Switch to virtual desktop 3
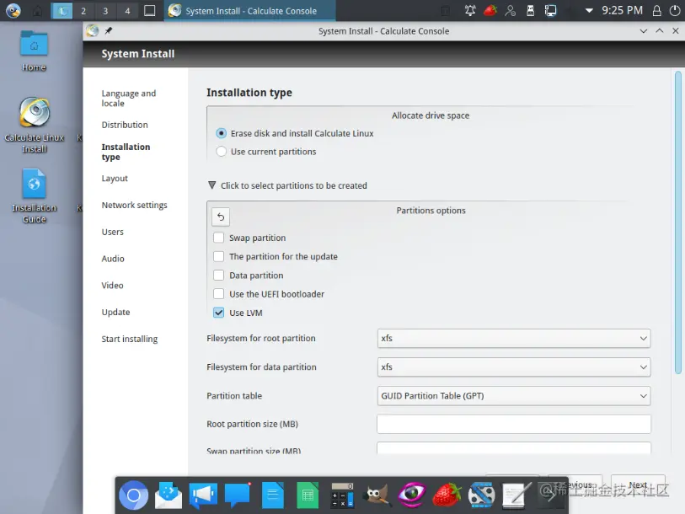685x514 pixels. click(105, 11)
